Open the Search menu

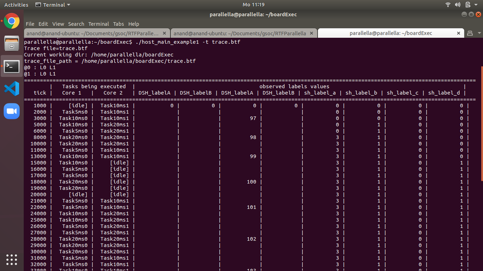(76, 24)
